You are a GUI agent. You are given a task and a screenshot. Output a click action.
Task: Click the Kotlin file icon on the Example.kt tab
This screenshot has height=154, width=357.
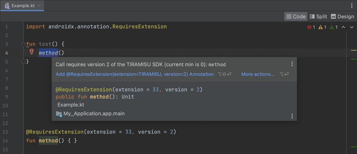coord(7,6)
